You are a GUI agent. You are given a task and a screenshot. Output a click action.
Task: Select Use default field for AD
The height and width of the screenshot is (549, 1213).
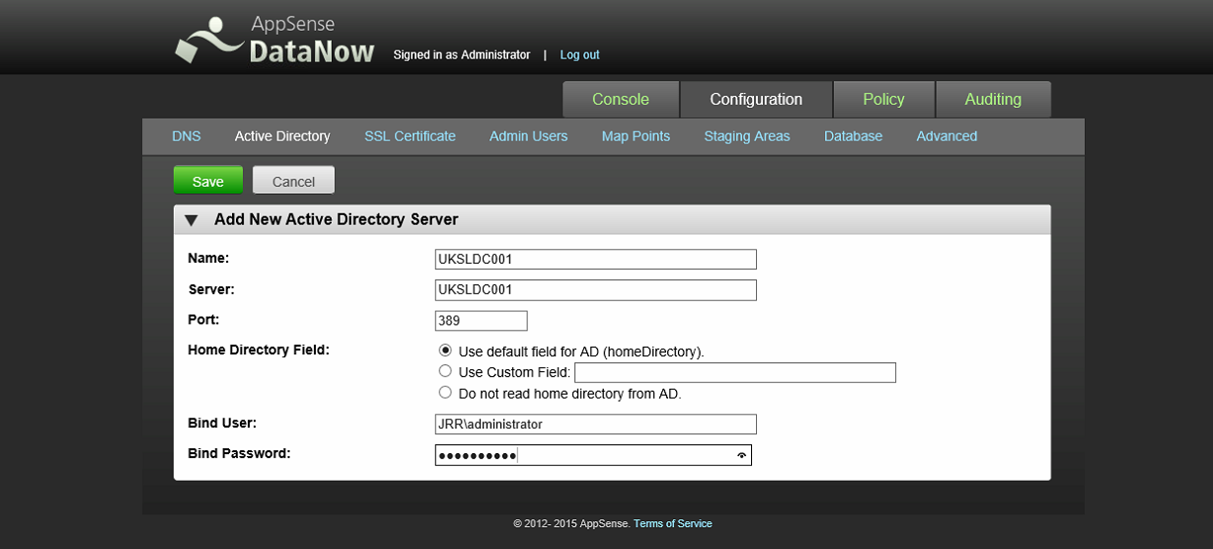(x=445, y=351)
